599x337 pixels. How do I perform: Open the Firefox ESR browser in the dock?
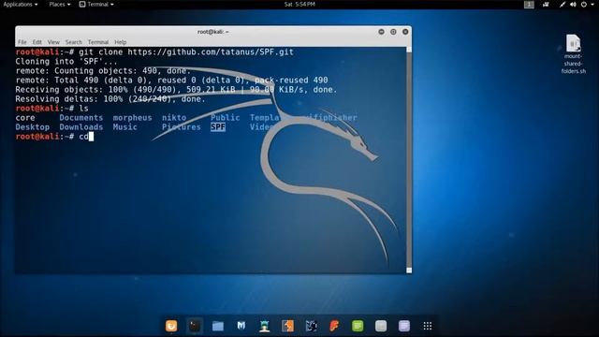[x=171, y=326]
